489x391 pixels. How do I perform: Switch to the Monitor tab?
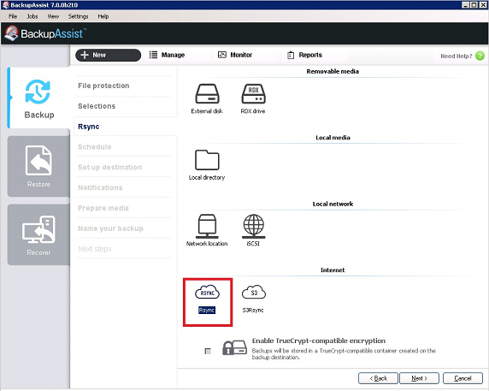click(235, 55)
